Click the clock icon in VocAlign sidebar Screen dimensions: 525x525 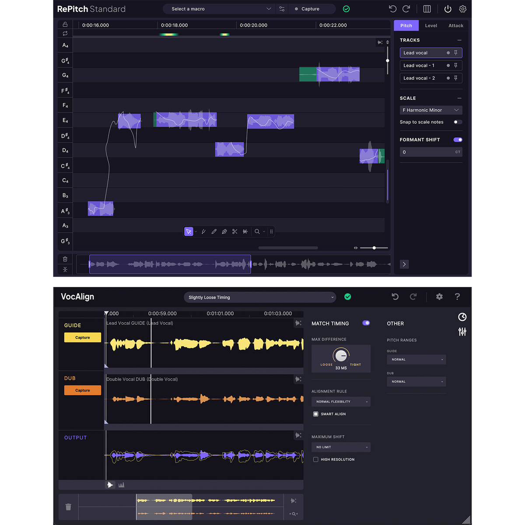(462, 317)
